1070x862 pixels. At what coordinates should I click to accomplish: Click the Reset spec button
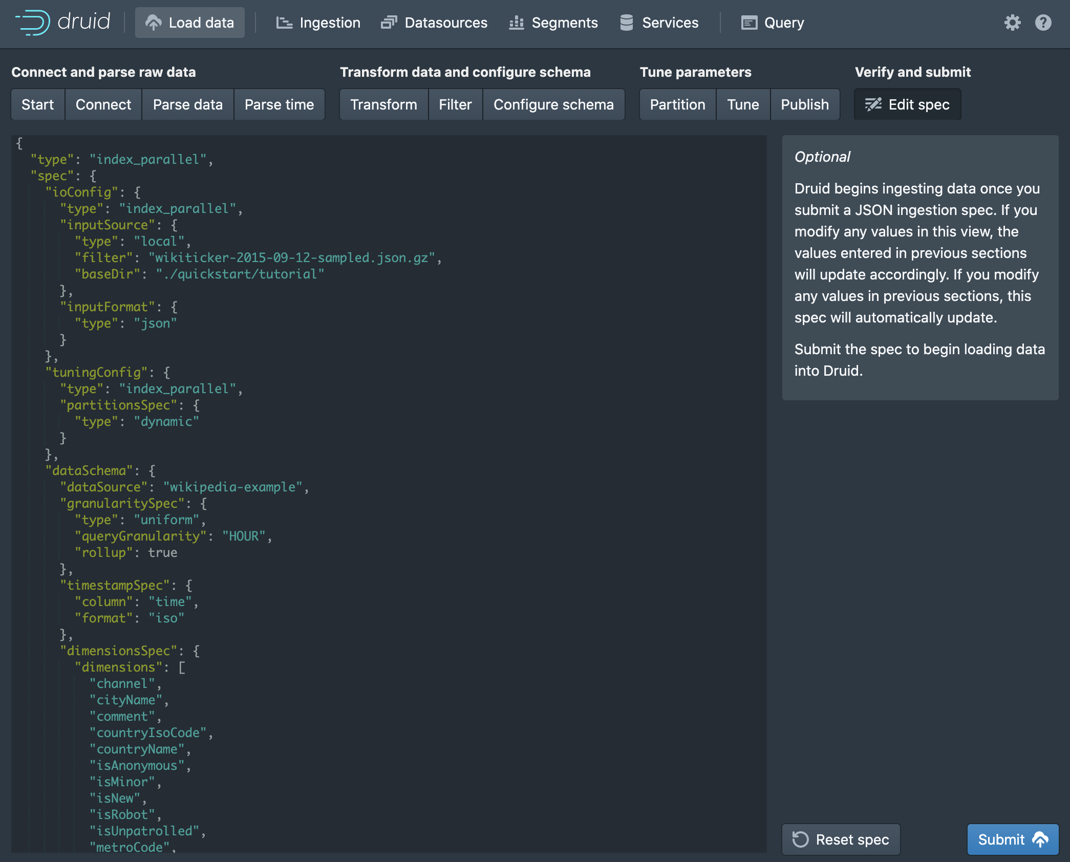click(x=841, y=839)
